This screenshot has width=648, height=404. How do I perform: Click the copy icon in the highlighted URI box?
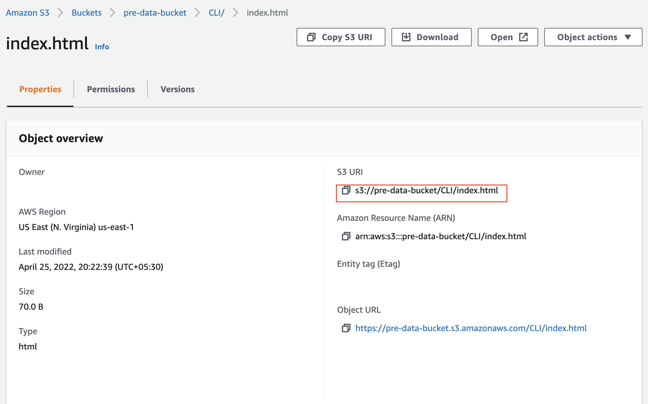(x=346, y=191)
